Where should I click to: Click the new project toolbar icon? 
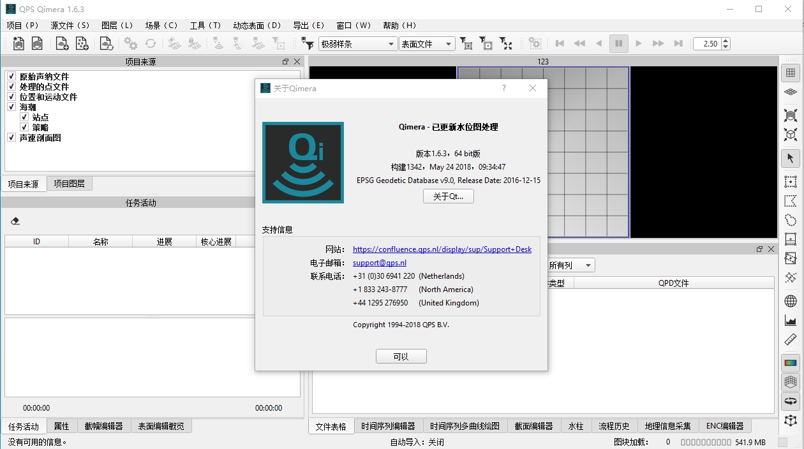(19, 43)
